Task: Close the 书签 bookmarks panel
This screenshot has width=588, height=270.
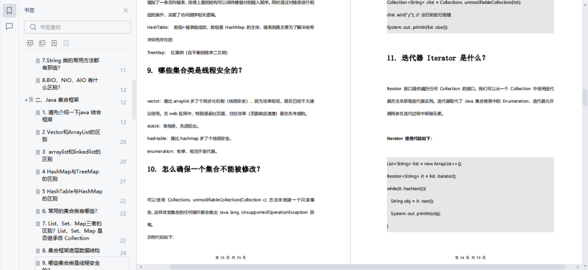Action: pos(126,10)
